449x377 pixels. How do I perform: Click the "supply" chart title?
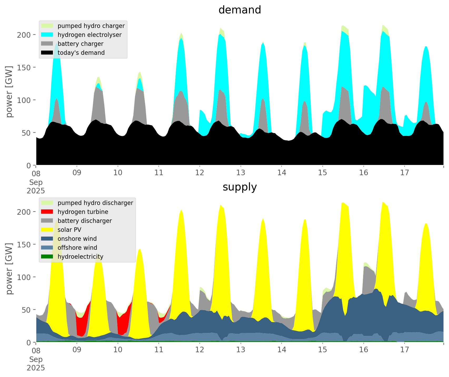(240, 187)
